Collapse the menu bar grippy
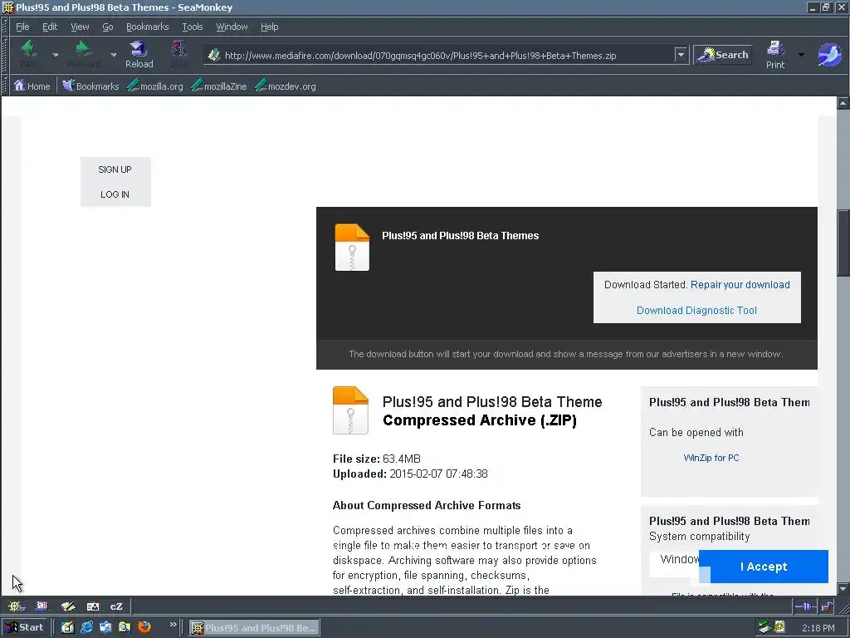Viewport: 850px width, 638px height. tap(5, 27)
